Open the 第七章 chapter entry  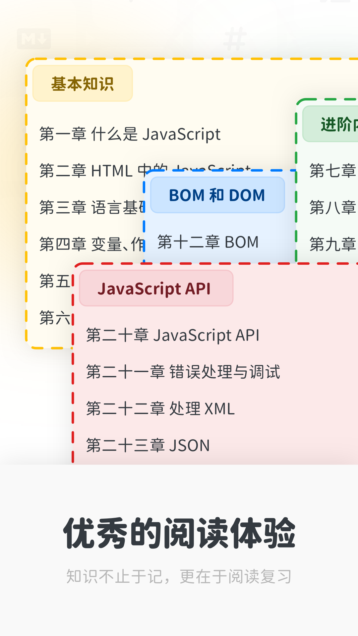coord(333,171)
